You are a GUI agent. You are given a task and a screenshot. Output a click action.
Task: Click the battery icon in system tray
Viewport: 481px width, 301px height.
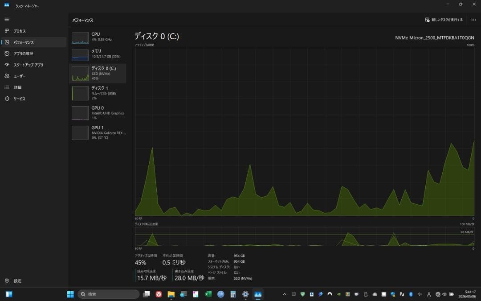452,294
